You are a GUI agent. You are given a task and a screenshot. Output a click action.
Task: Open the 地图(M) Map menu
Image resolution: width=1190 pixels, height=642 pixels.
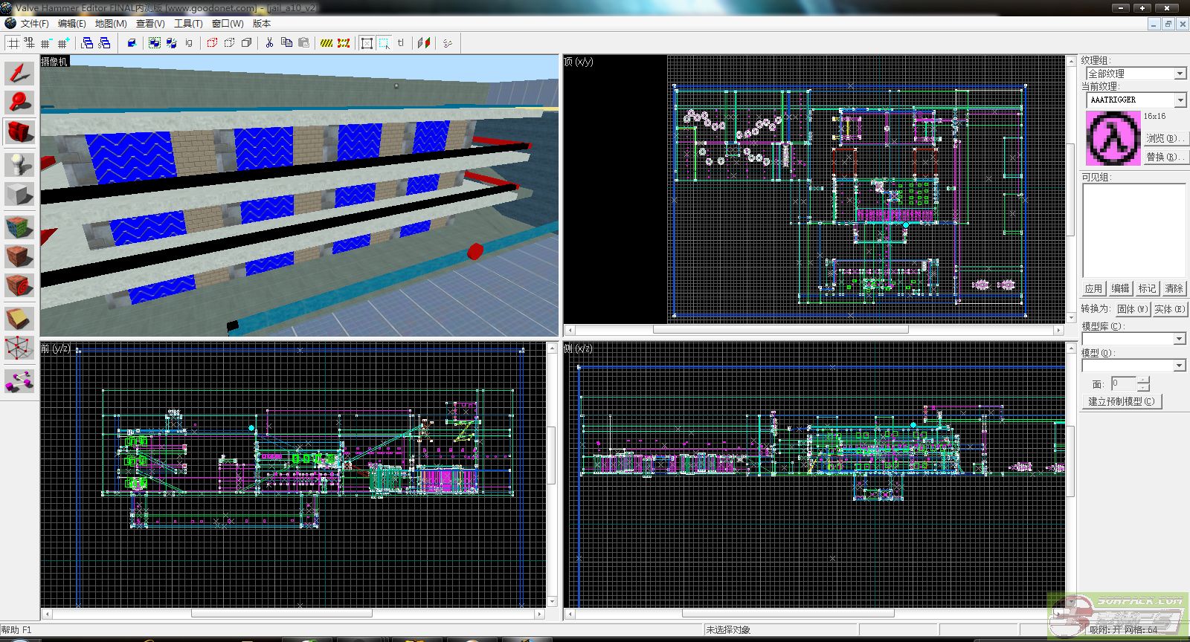pos(111,24)
